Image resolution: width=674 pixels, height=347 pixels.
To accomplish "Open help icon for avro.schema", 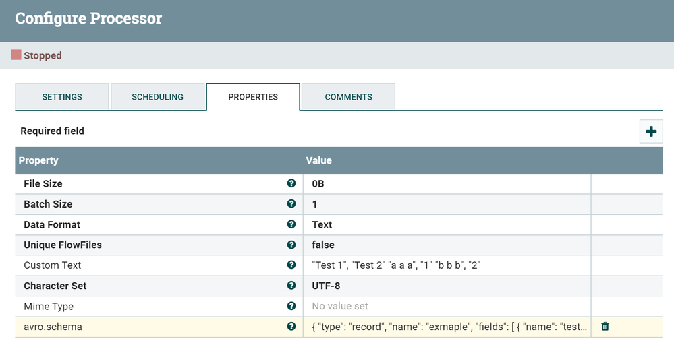I will pos(291,326).
